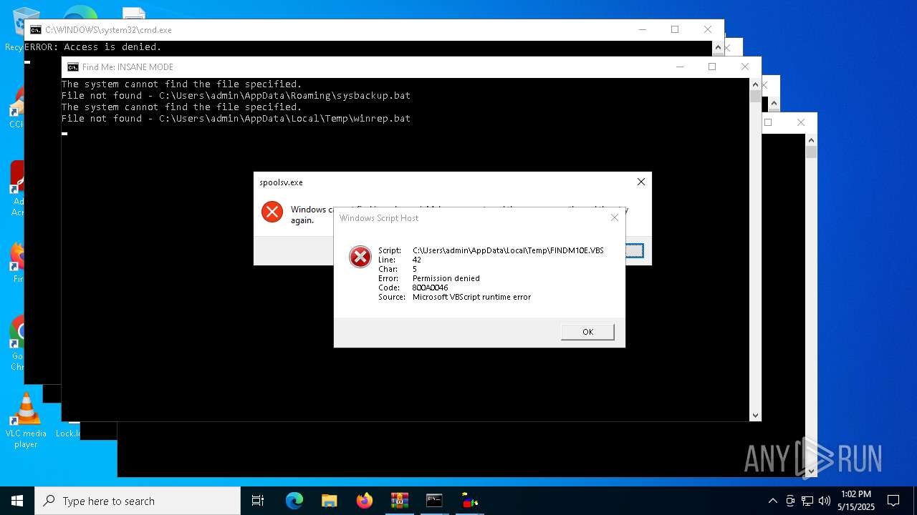Click the ERROR: Access is denied line

point(93,47)
